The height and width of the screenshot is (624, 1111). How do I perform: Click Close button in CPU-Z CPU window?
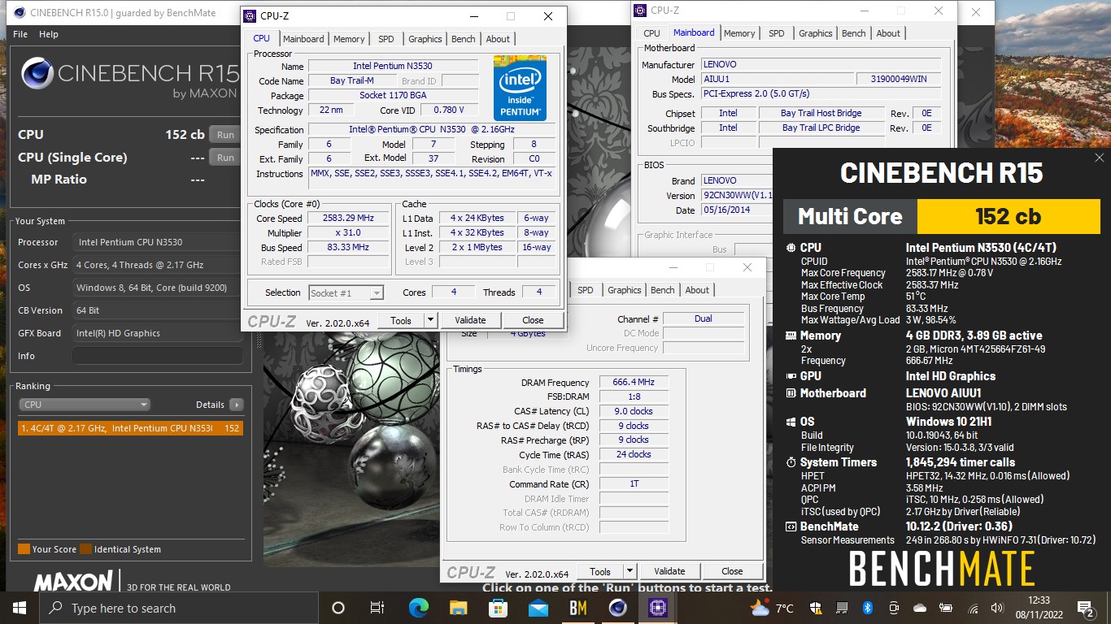tap(533, 320)
